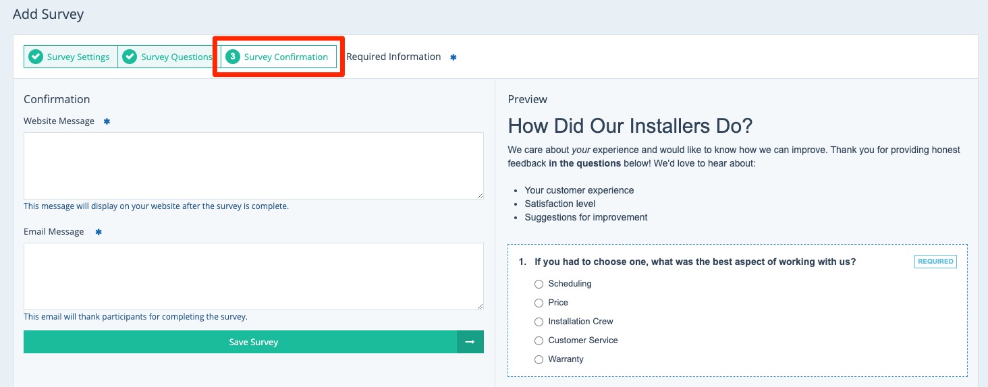Click the asterisk next to Required Information

[x=454, y=58]
